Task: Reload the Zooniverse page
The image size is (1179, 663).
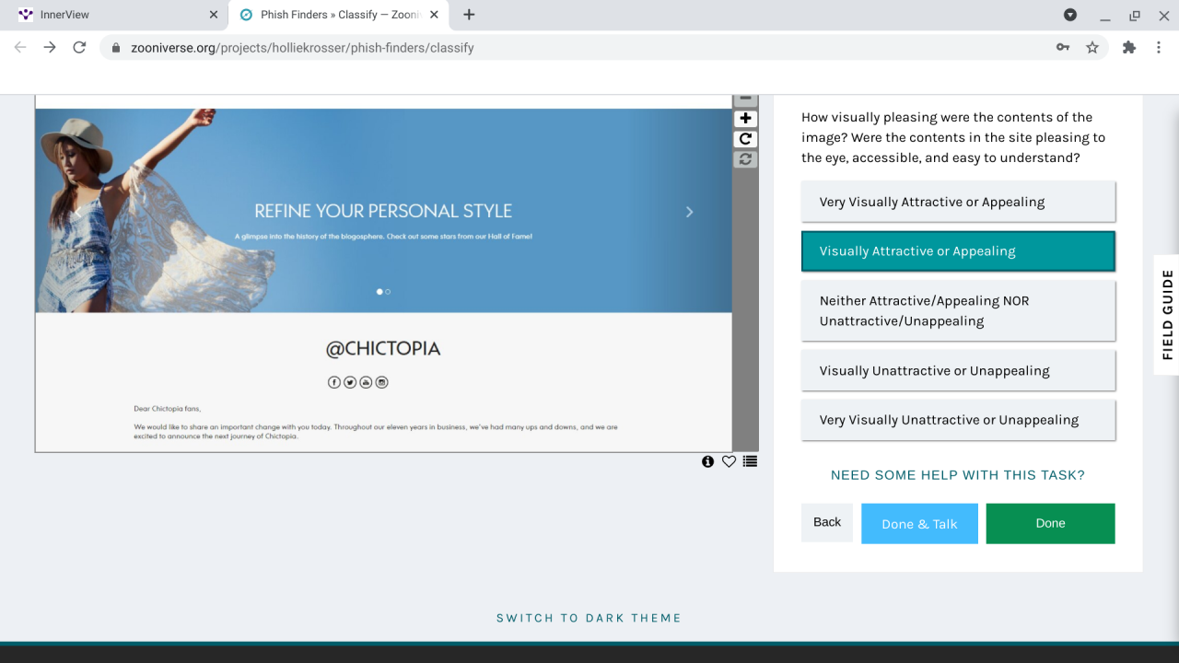Action: click(x=79, y=47)
